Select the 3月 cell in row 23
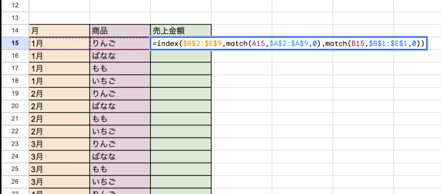 59,144
